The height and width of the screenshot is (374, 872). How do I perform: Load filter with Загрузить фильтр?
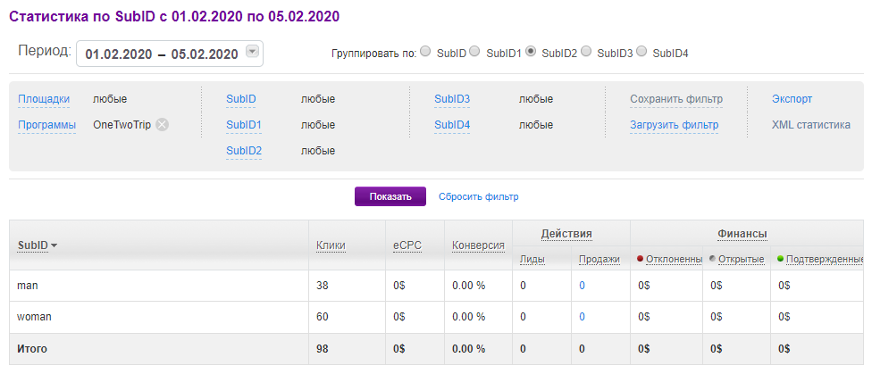coord(674,125)
